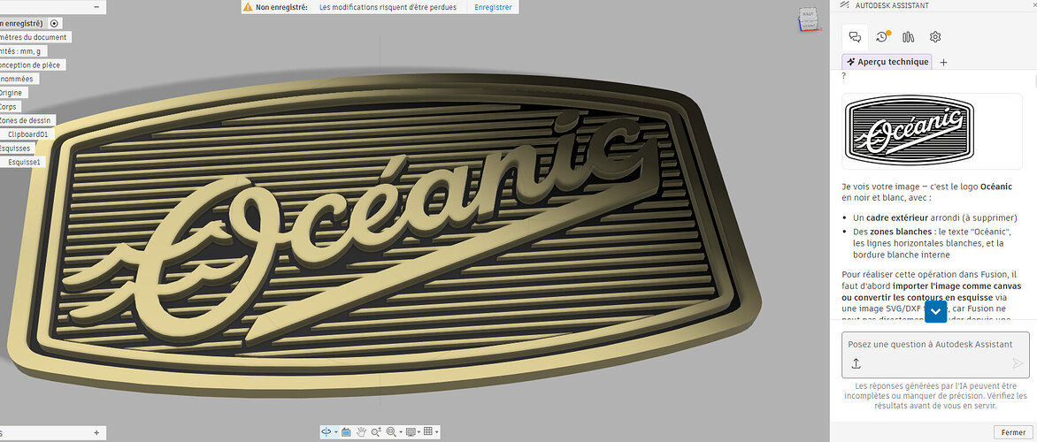This screenshot has height=442, width=1037.
Task: Open the Assistant history icon with orange dot
Action: (882, 37)
